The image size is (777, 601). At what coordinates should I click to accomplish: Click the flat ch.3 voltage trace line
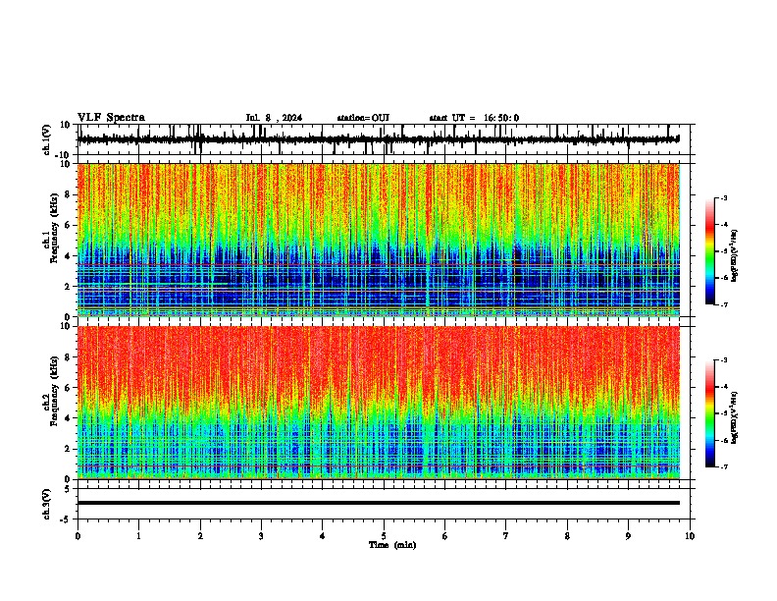point(379,503)
